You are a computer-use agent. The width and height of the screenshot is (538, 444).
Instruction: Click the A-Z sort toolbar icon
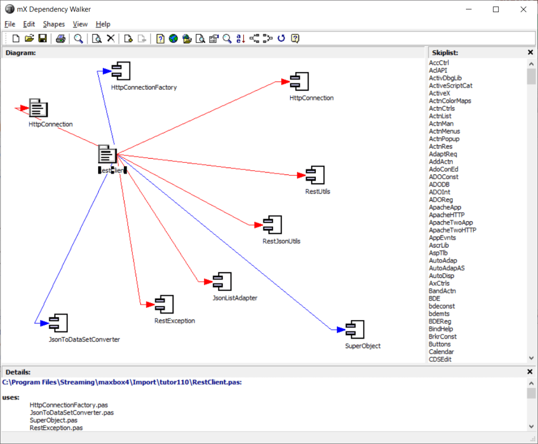(x=241, y=38)
